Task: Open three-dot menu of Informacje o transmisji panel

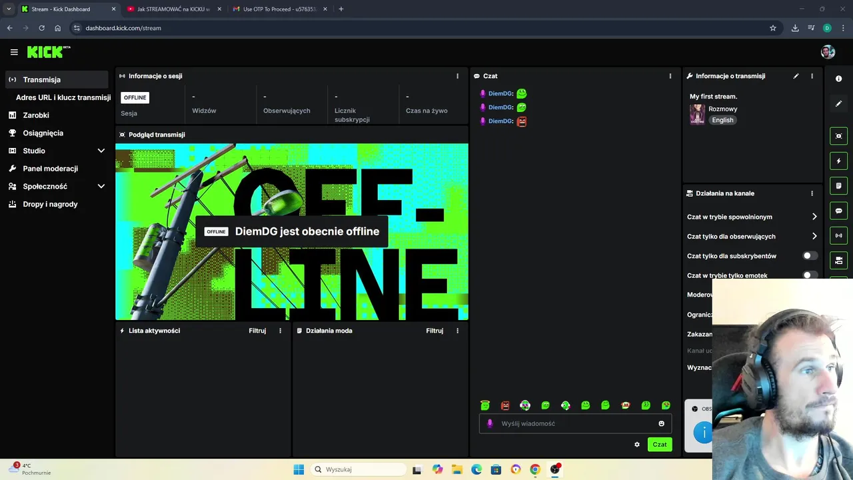Action: tap(812, 76)
